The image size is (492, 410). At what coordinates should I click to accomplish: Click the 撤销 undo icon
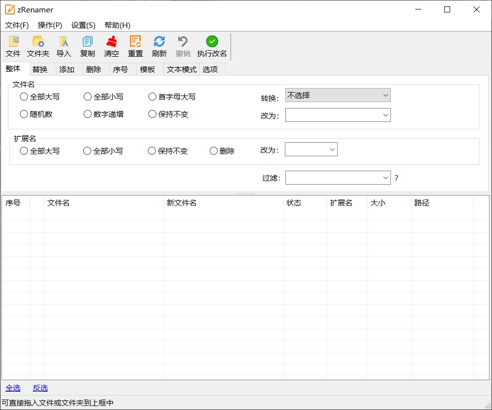click(183, 46)
